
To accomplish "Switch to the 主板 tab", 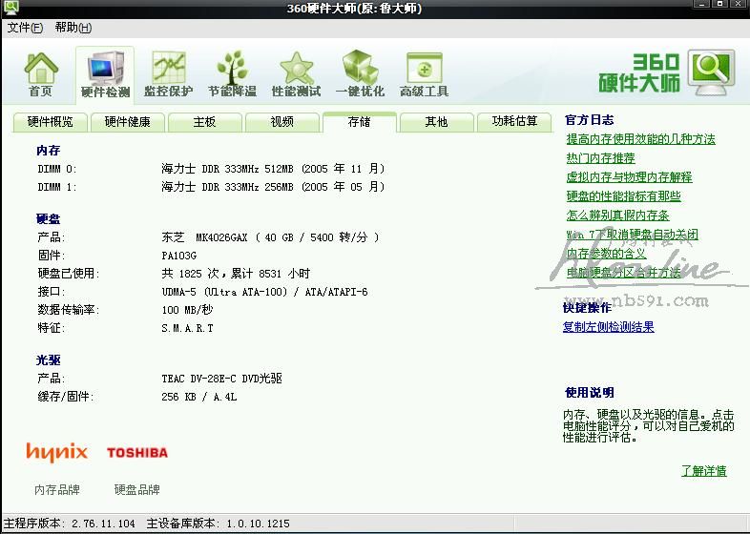I will (205, 122).
